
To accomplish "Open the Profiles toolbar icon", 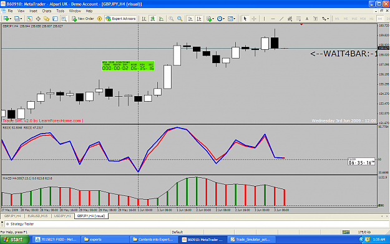I will coord(17,19).
